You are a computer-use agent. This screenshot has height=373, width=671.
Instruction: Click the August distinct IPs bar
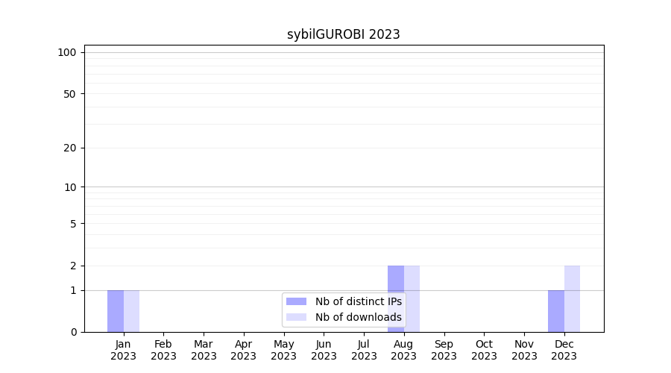pyautogui.click(x=395, y=280)
